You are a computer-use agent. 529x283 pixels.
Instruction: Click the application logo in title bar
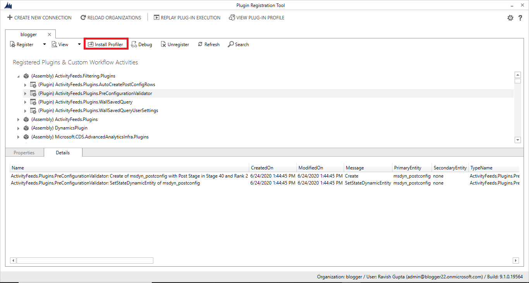(8, 5)
